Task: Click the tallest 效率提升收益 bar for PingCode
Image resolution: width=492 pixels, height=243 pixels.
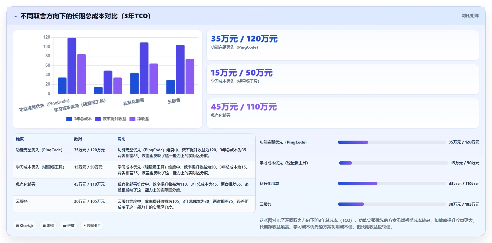Action: [72, 66]
